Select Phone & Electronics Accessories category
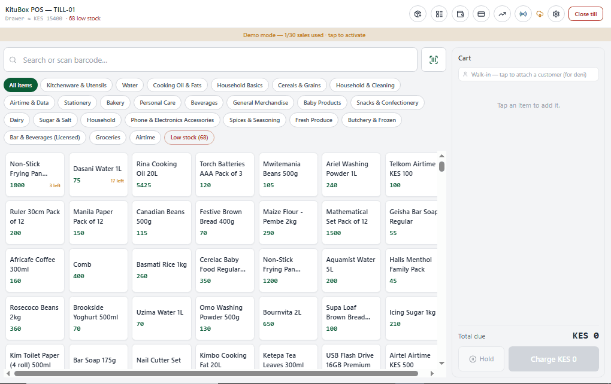The width and height of the screenshot is (611, 384). pos(173,120)
